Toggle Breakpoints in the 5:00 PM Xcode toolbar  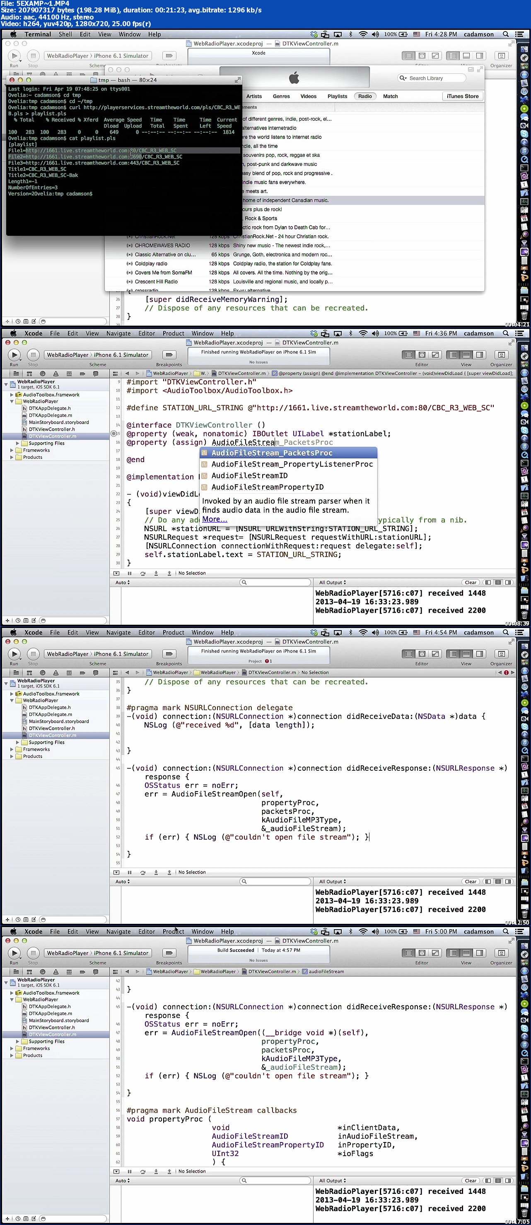[169, 953]
